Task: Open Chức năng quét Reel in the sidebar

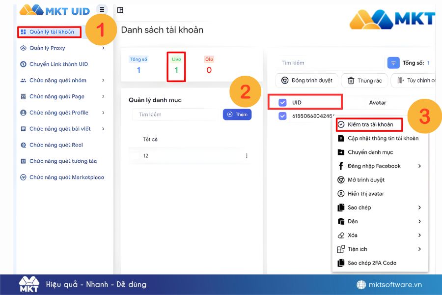Action: 55,145
